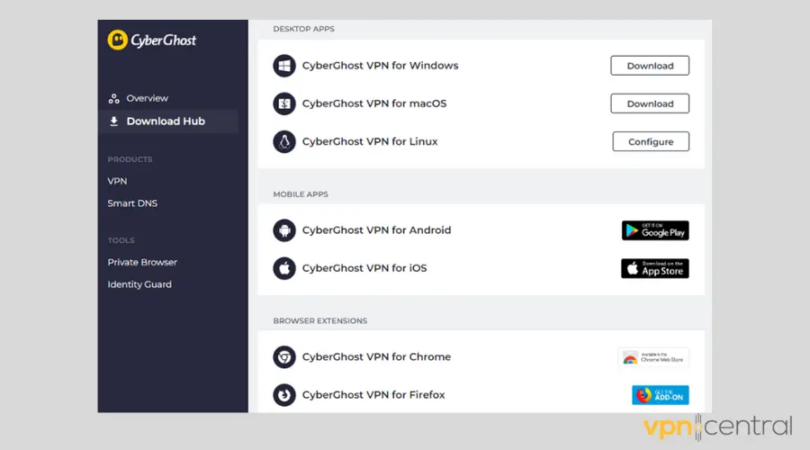Viewport: 810px width, 450px height.
Task: Click the Chrome browser icon
Action: [x=284, y=357]
